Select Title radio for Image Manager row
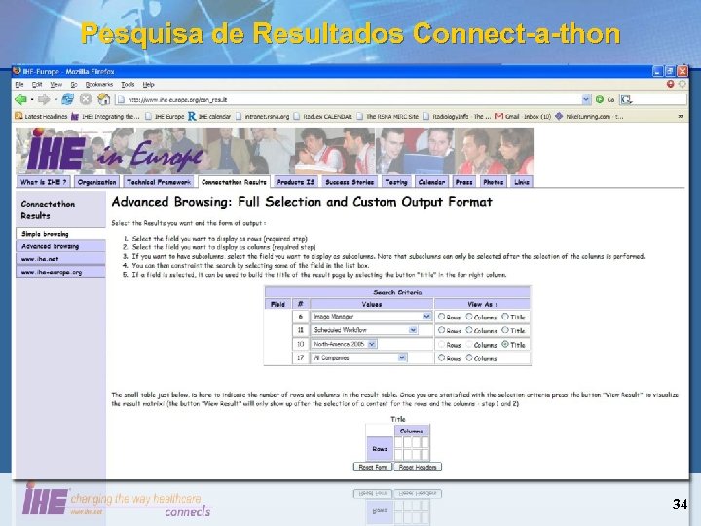This screenshot has height=526, width=701. tap(505, 317)
